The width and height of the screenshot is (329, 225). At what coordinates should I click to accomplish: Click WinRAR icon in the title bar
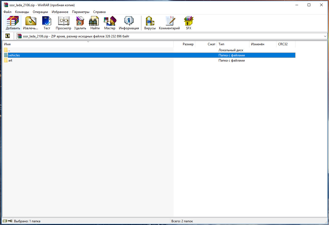[x=6, y=5]
